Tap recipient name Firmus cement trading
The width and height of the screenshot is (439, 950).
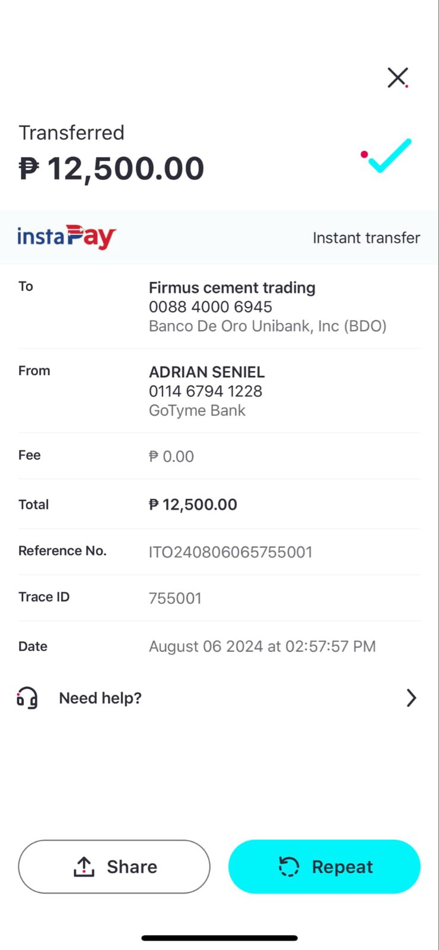pos(232,287)
